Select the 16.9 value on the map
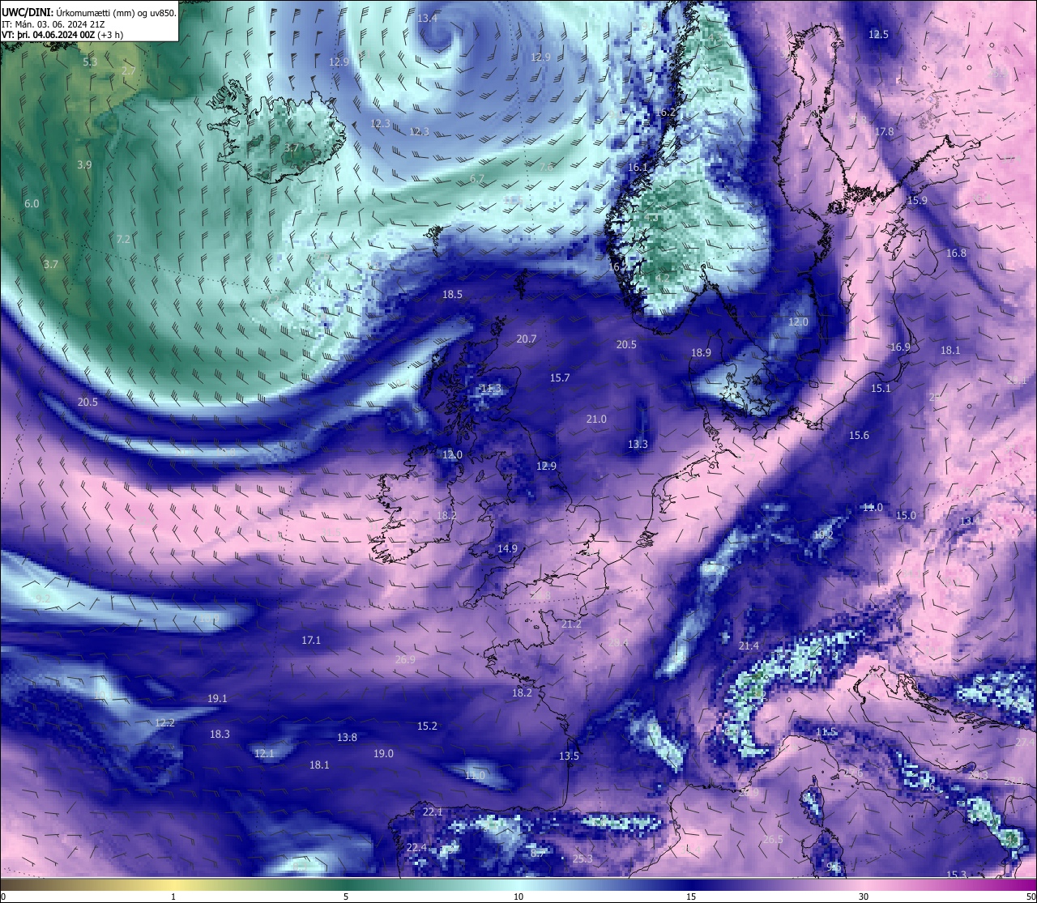Image resolution: width=1037 pixels, height=903 pixels. click(900, 347)
